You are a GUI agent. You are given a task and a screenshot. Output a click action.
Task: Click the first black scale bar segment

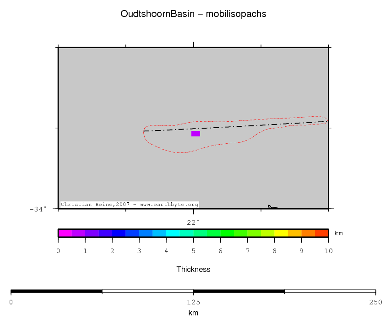[56, 291]
